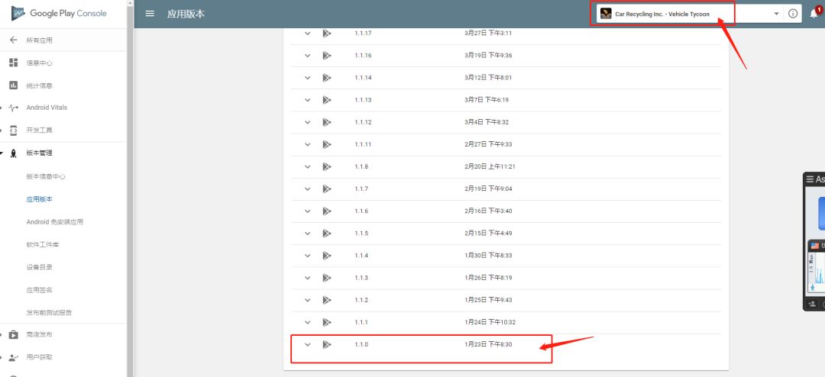Expand the version 1.1.11 row chevron
This screenshot has height=377, width=825.
click(308, 144)
